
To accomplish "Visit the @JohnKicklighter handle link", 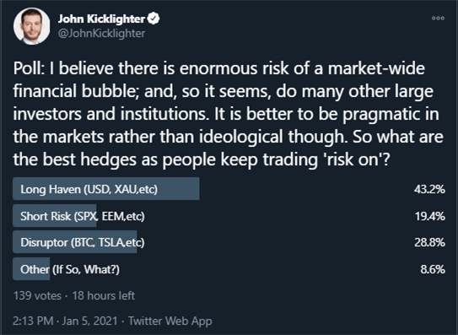I will [101, 33].
